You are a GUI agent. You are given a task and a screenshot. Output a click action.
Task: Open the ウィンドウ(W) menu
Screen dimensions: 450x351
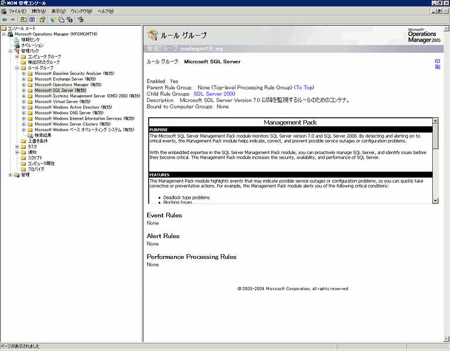(x=81, y=11)
